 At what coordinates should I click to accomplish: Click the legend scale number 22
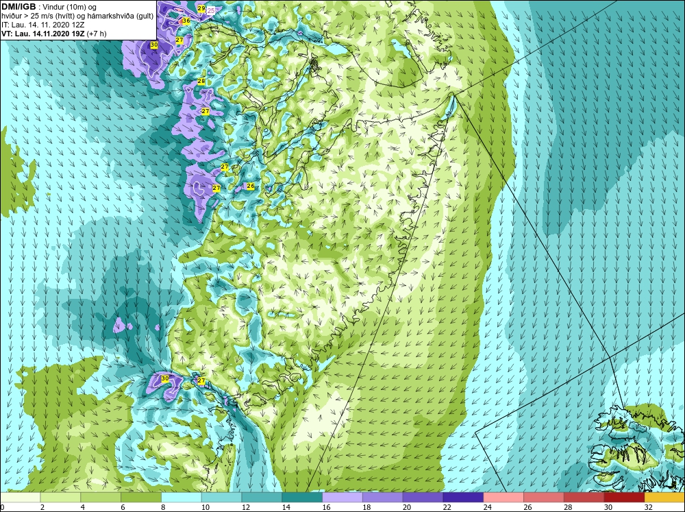447,507
